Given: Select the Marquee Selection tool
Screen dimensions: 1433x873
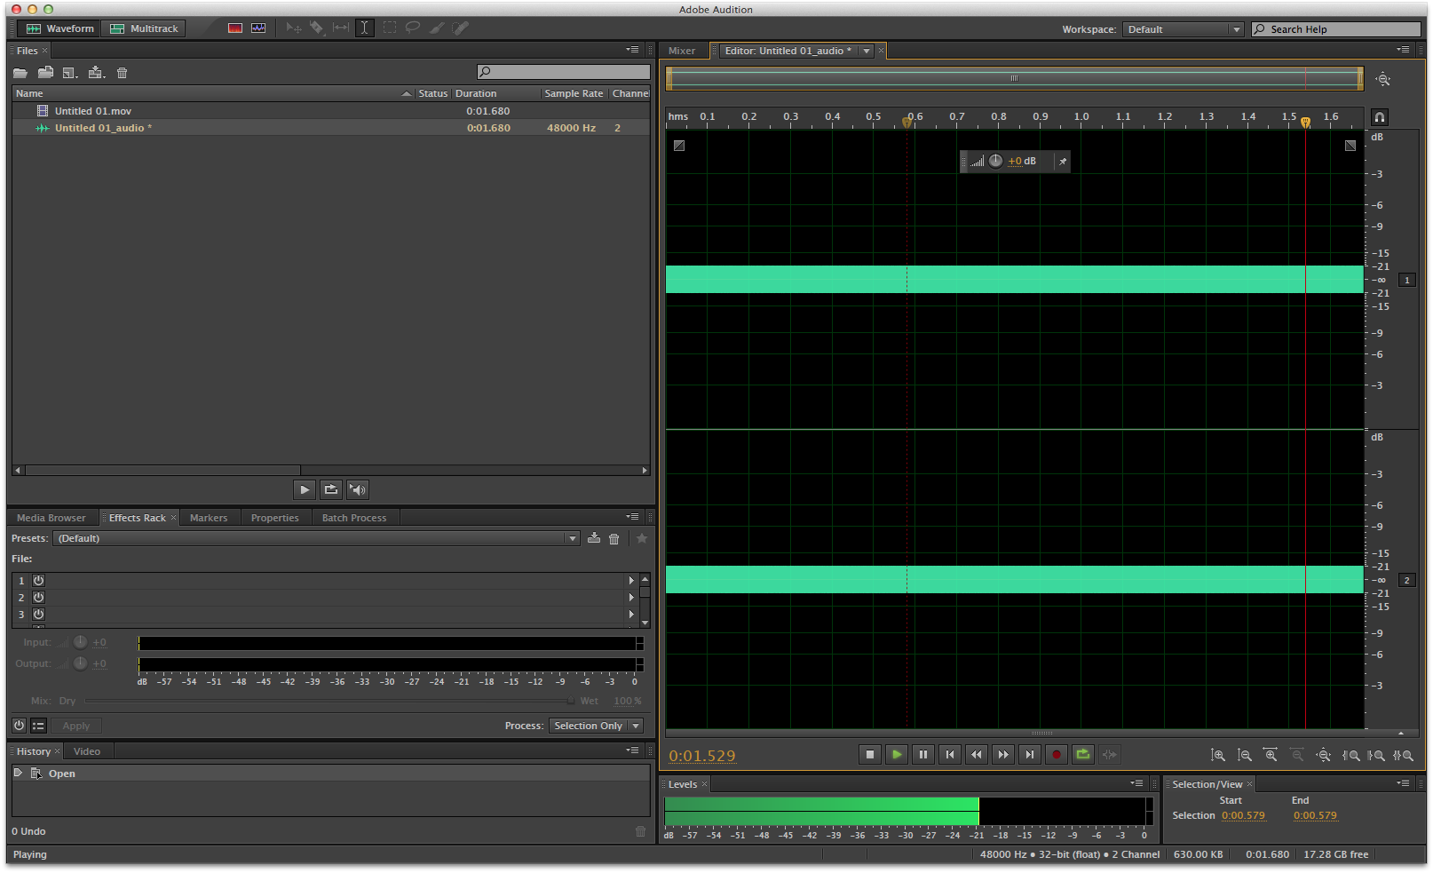Looking at the screenshot, I should (390, 28).
